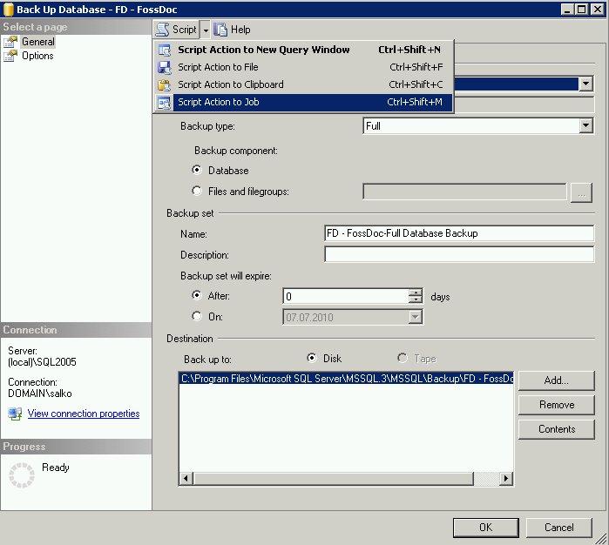Choose Script Action to File

[x=304, y=67]
